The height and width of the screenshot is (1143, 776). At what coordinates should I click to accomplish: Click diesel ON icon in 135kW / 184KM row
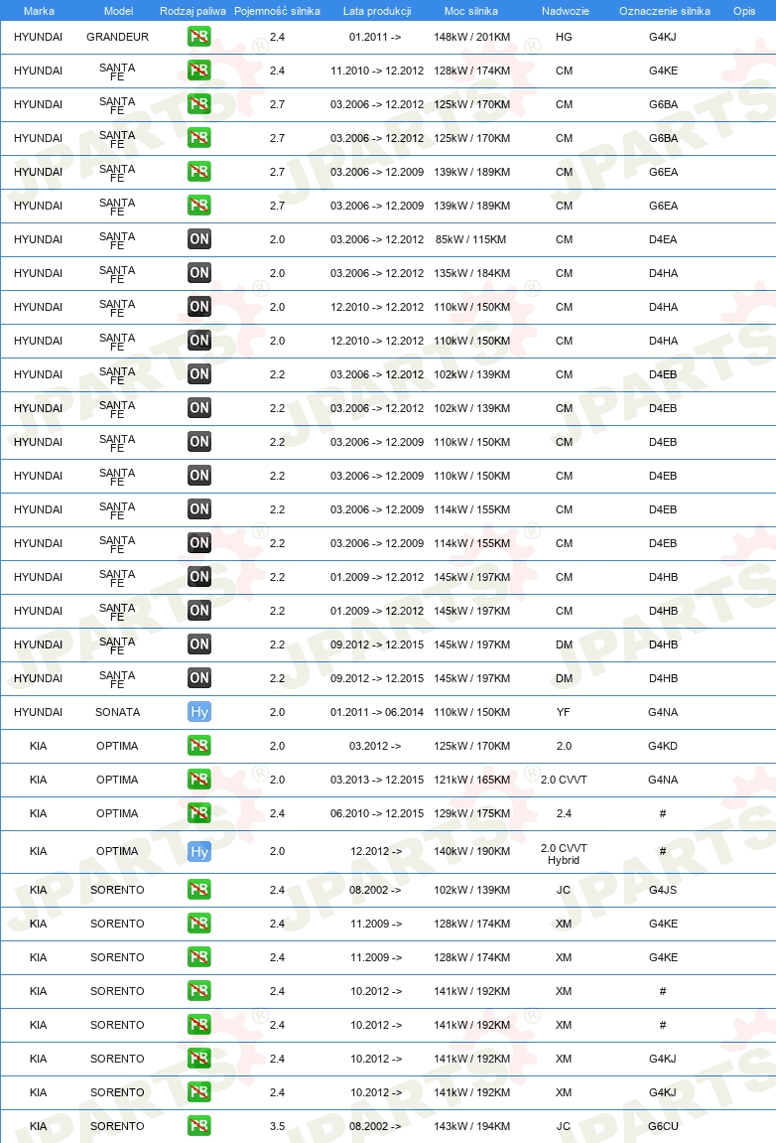[x=198, y=273]
